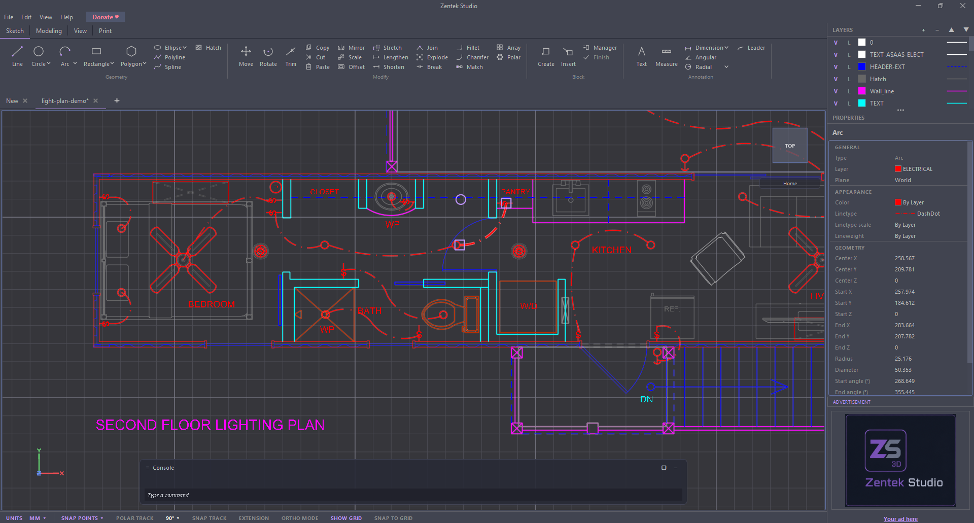Screen dimensions: 974x523
Task: Select the Line tool
Action: click(x=17, y=56)
